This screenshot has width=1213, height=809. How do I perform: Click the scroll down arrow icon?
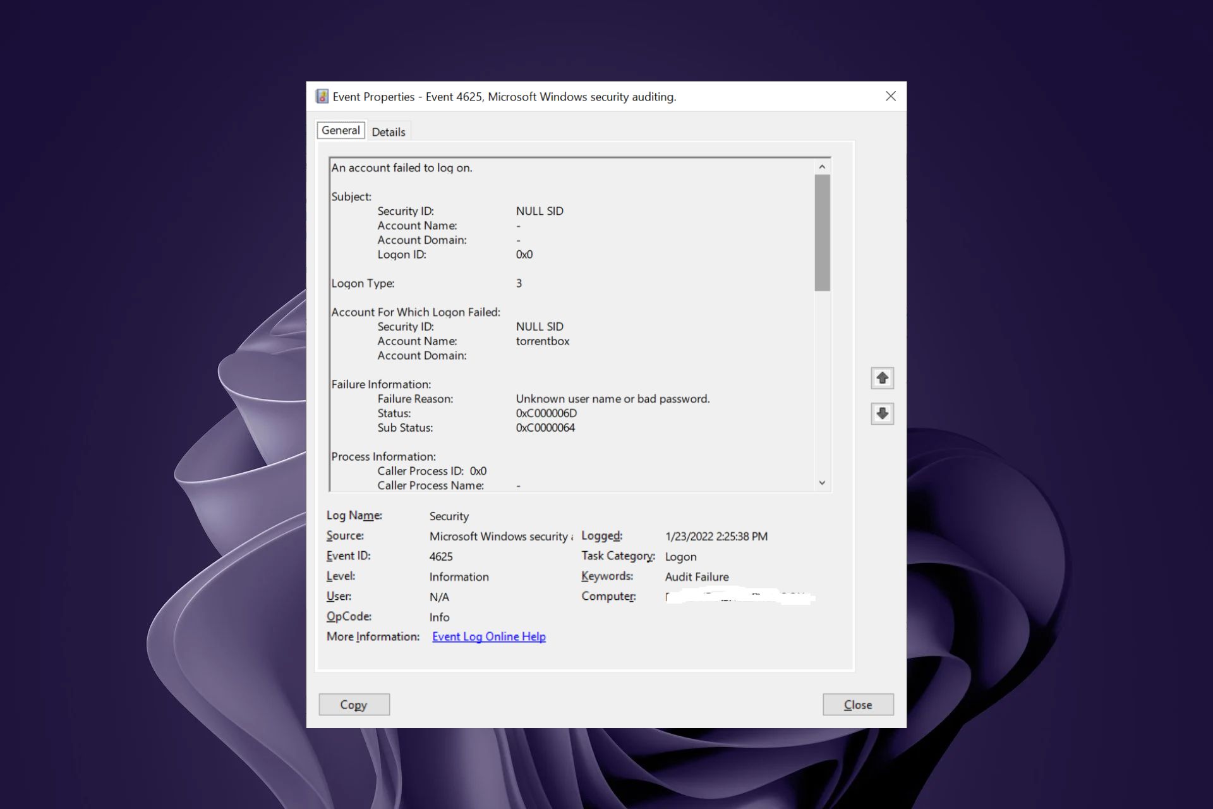coord(881,413)
